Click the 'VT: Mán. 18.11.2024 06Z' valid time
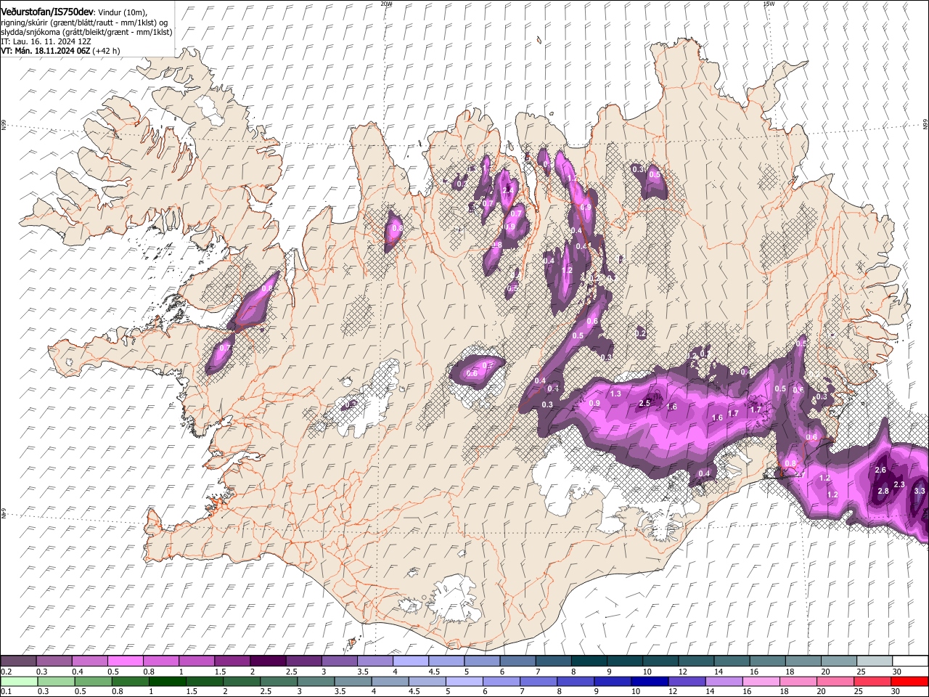The width and height of the screenshot is (929, 697). (x=45, y=51)
